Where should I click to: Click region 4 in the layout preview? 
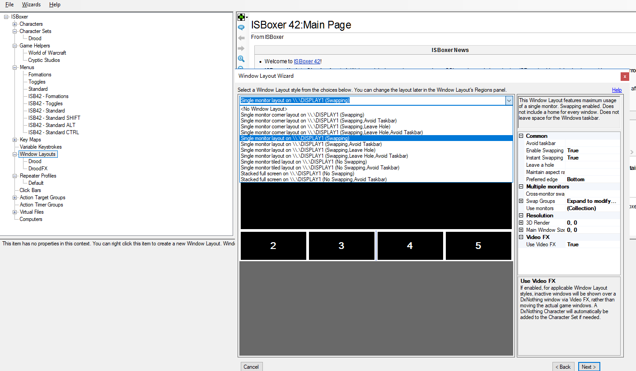(x=410, y=246)
